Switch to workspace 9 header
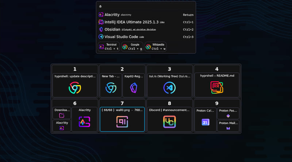292x162 pixels. [x=217, y=104]
